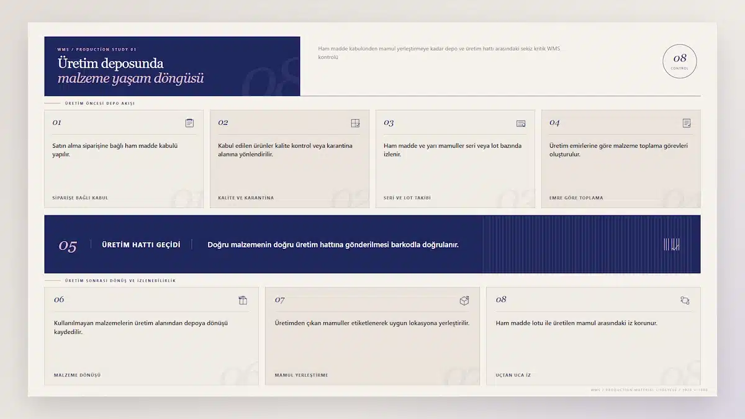
Task: Click the footer label "MALZEME DÖNÜŞÜ"
Action: point(77,375)
